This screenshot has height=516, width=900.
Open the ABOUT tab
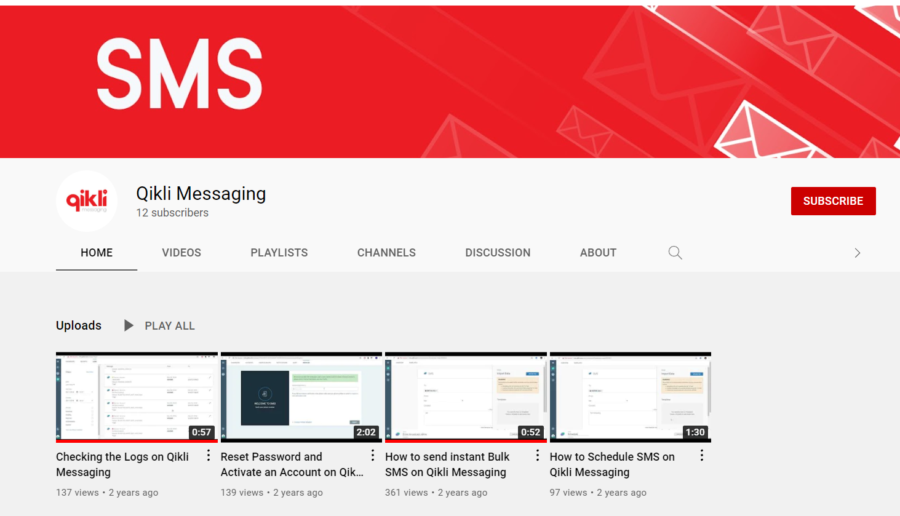click(x=598, y=253)
